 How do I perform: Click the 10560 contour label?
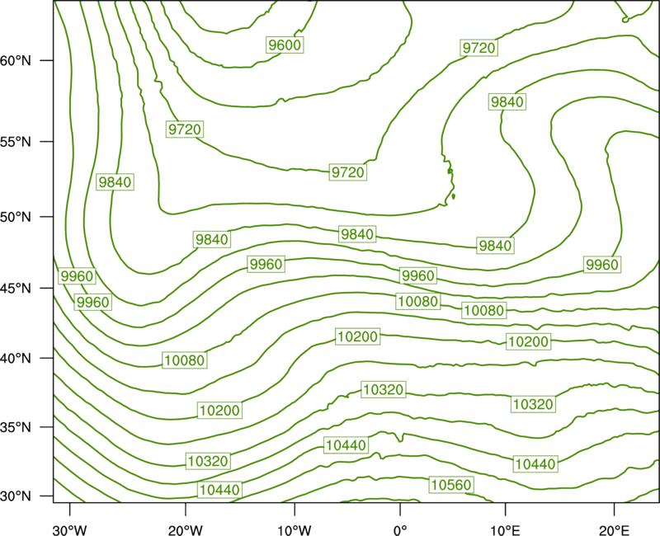coord(451,485)
